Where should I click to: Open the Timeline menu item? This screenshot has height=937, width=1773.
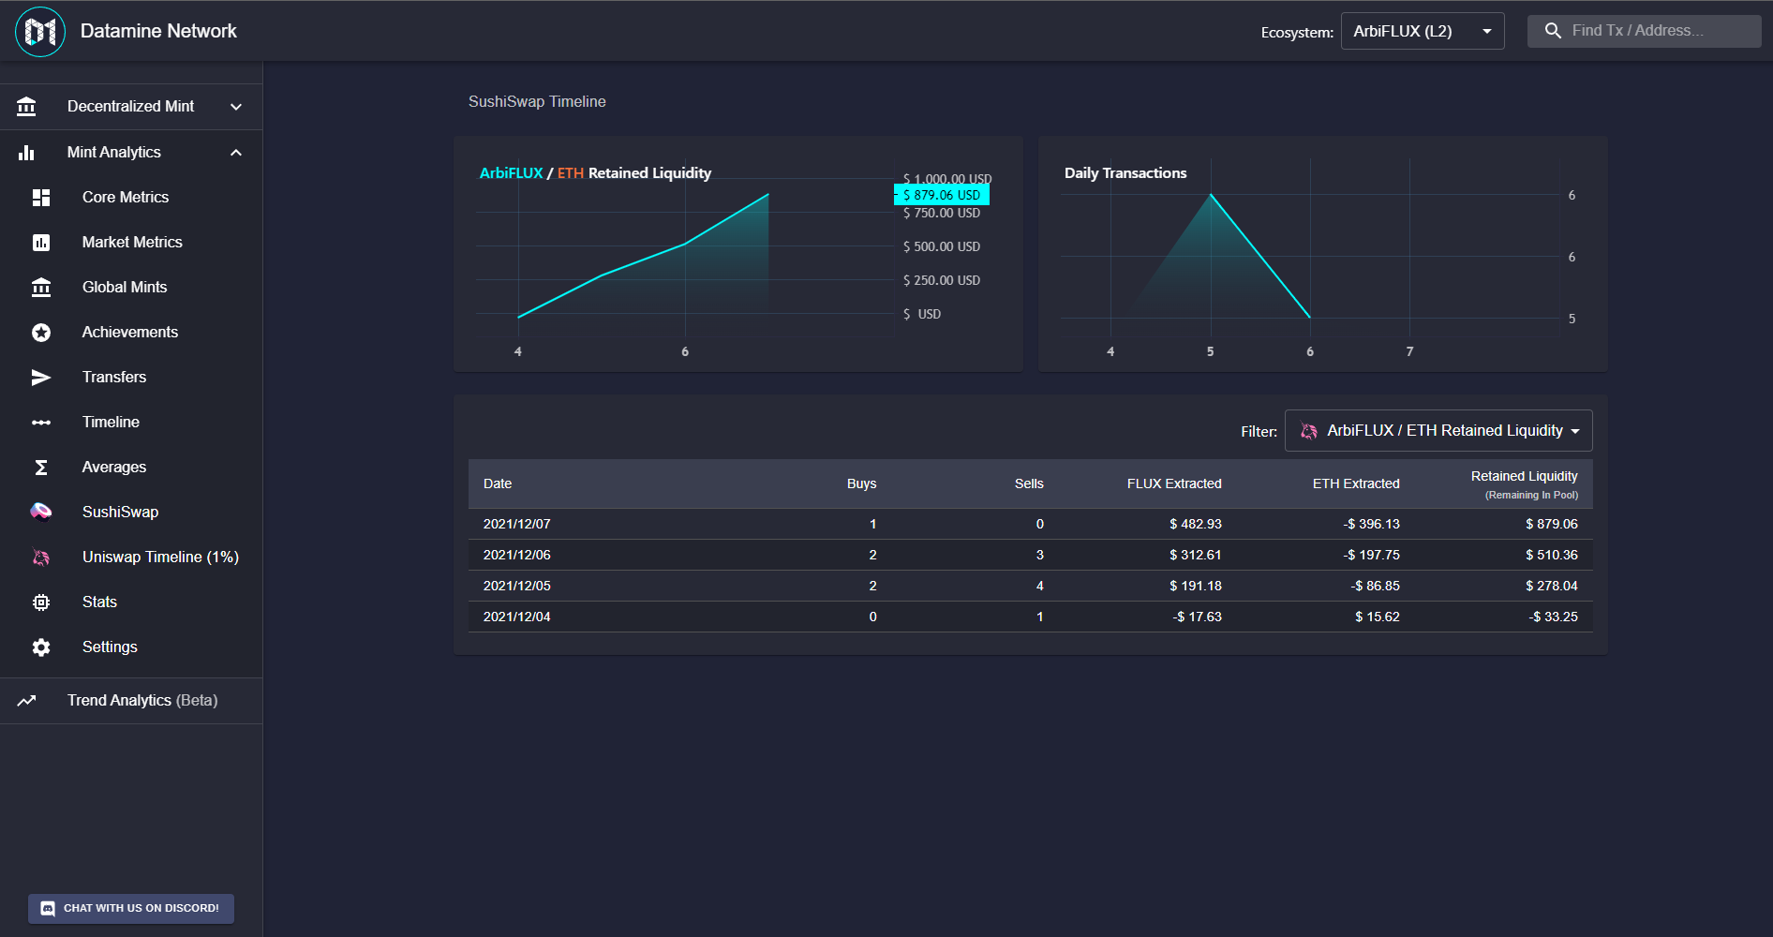tap(131, 423)
